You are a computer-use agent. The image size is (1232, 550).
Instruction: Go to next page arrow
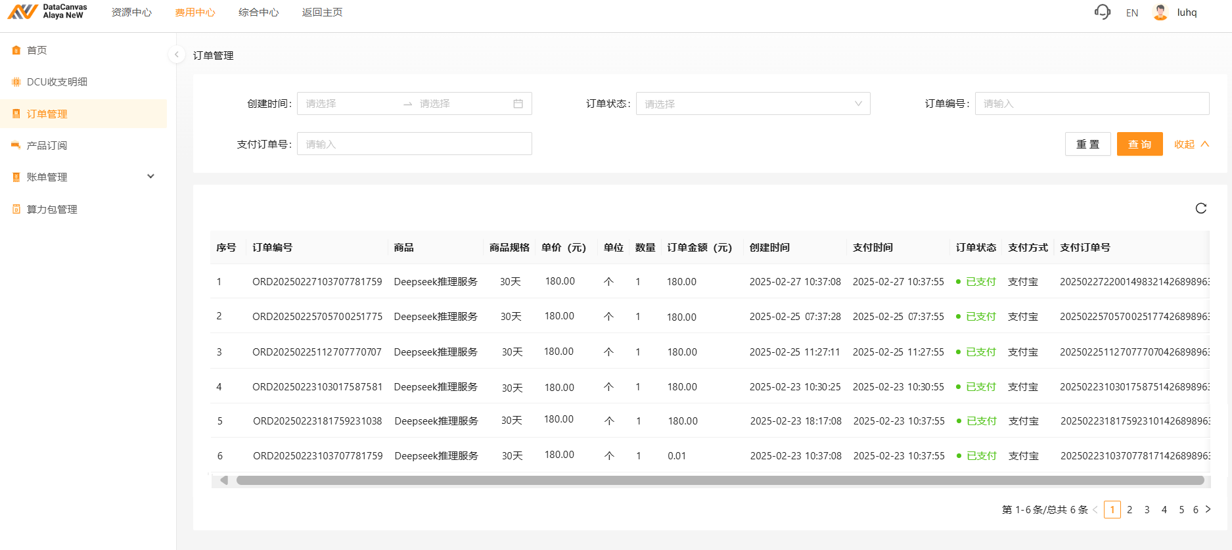coord(1208,509)
